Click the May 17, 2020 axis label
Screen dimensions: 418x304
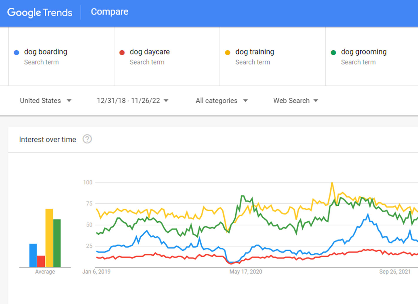click(x=246, y=272)
